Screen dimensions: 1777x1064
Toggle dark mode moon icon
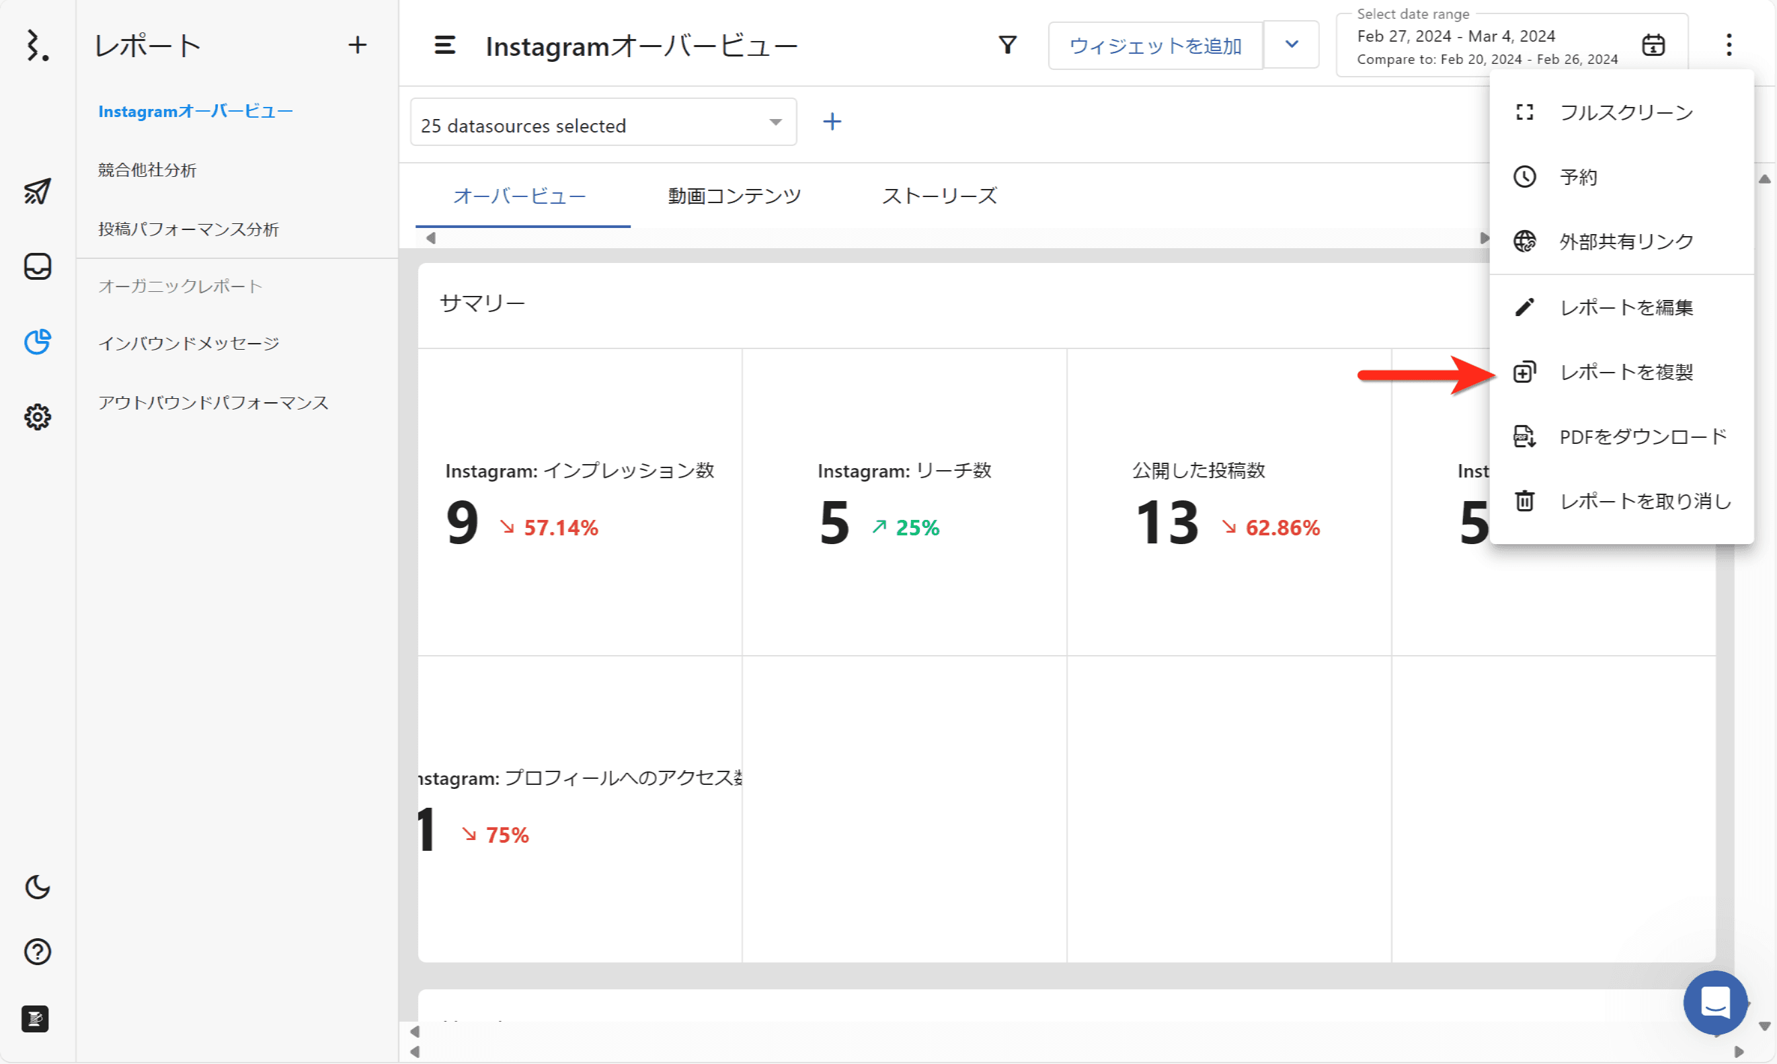point(37,887)
